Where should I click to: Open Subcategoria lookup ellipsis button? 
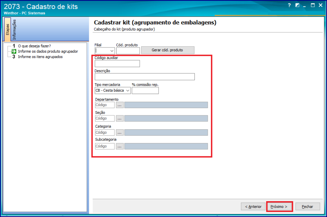click(x=119, y=146)
